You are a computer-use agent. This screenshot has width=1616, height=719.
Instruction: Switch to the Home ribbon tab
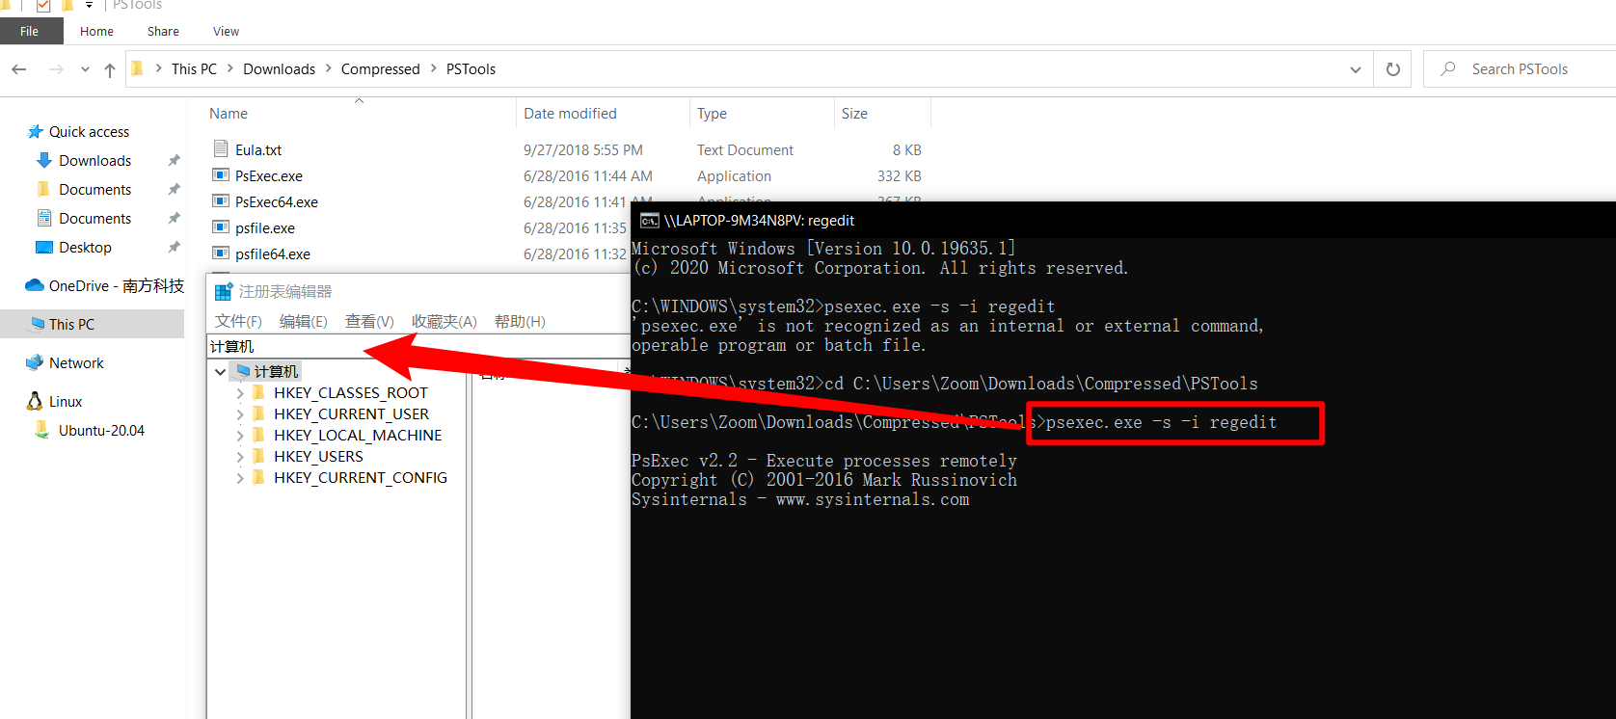coord(96,31)
